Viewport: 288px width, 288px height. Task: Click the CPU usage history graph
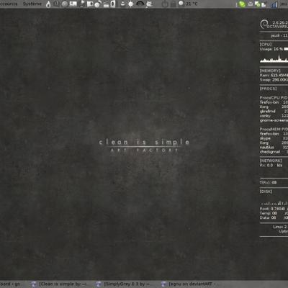tap(274, 59)
